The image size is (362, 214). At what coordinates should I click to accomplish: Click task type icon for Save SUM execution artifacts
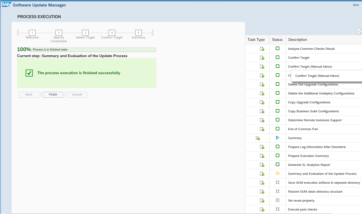click(262, 183)
